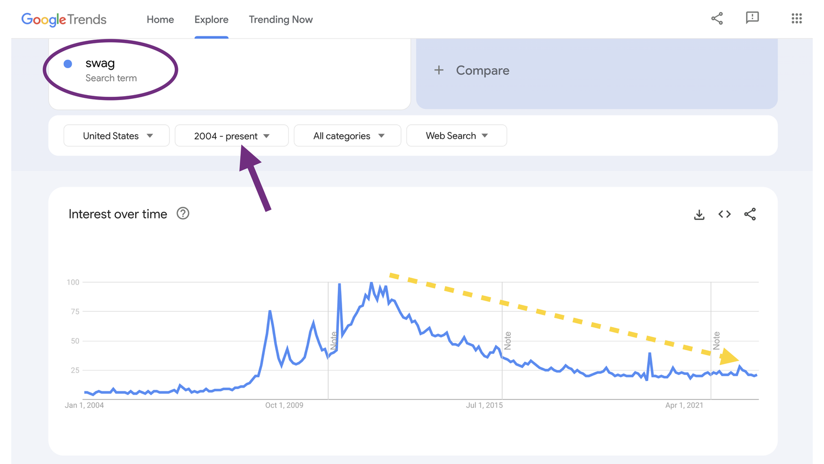Change the Web Search type dropdown
Viewport: 824px width, 464px height.
pyautogui.click(x=456, y=136)
